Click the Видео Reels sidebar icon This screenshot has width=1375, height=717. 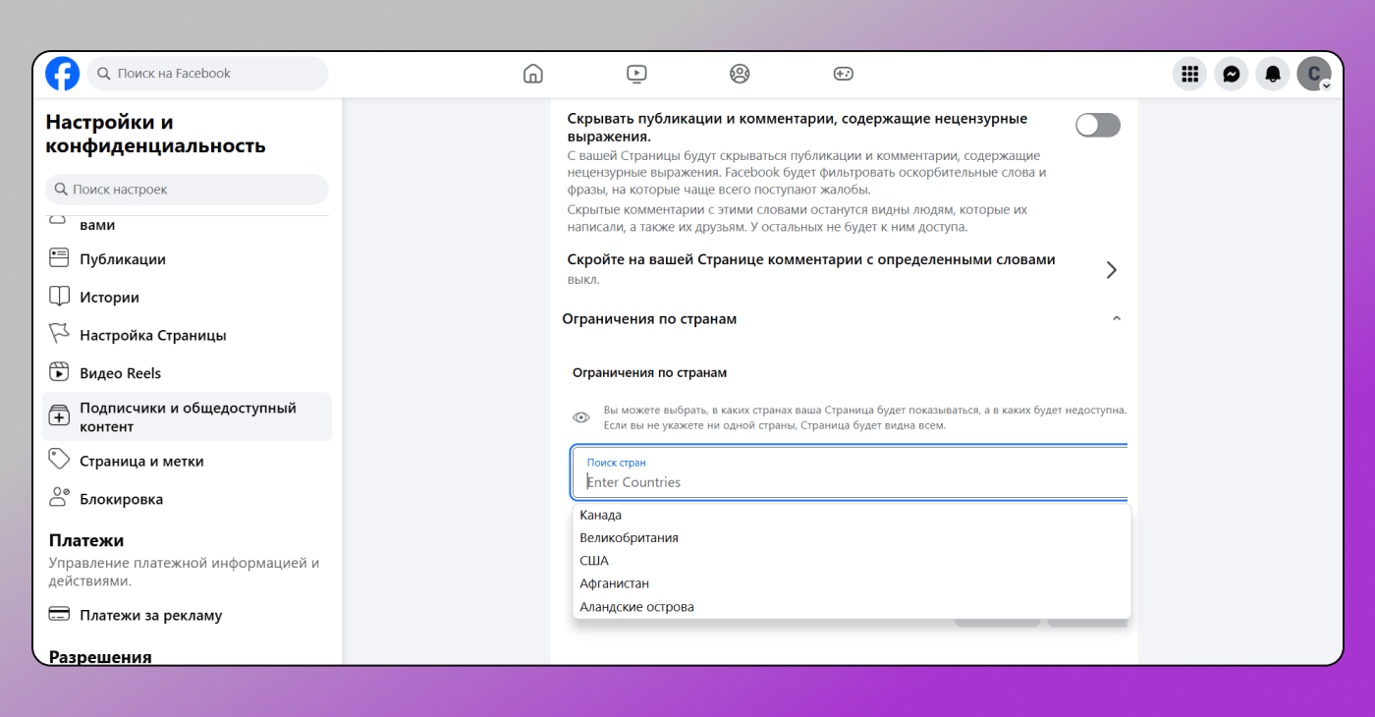point(58,372)
